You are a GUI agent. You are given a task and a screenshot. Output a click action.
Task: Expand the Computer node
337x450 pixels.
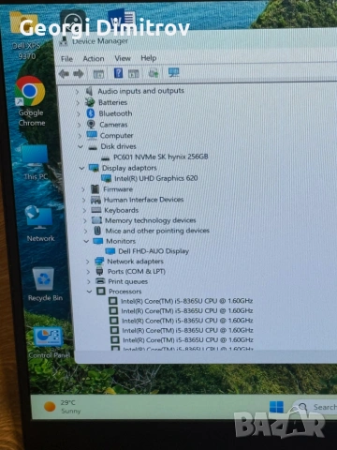(80, 136)
